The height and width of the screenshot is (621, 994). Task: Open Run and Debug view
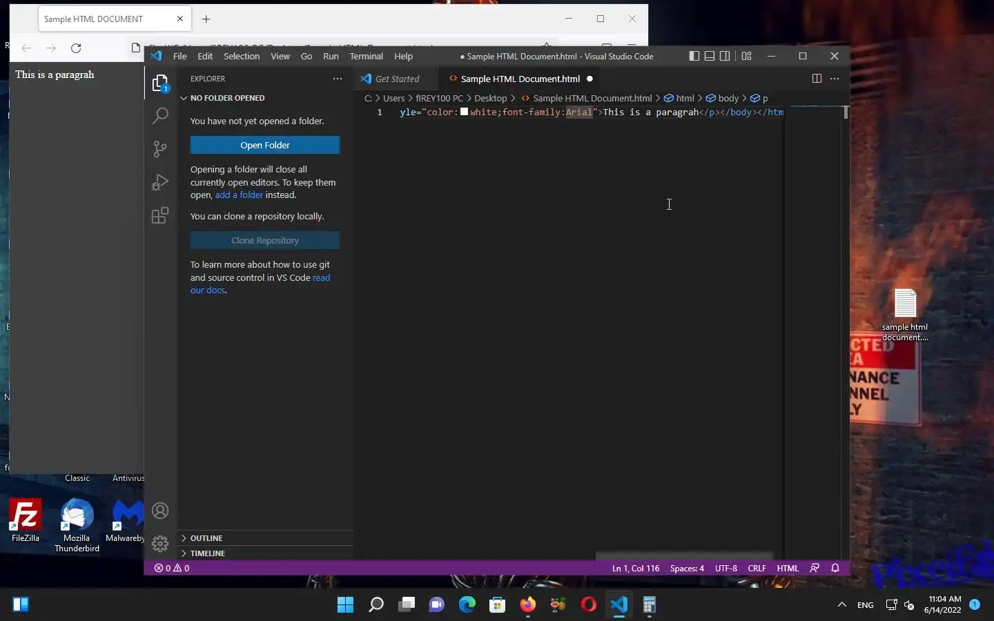point(160,182)
